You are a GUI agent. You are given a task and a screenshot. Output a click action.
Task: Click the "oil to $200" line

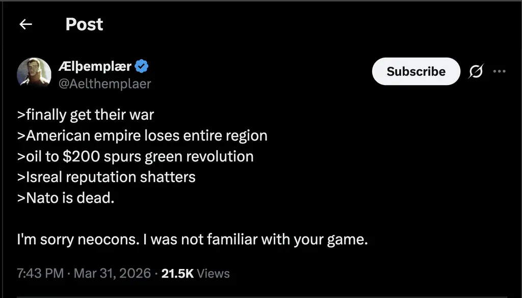click(135, 156)
